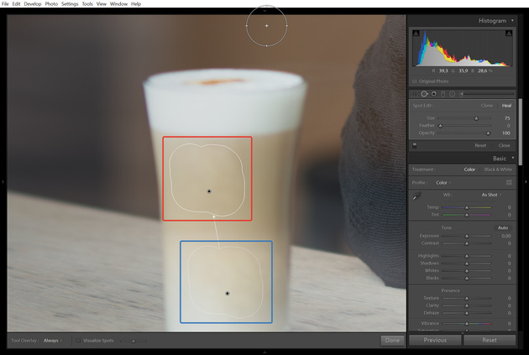Click the Clarity slider handle
The width and height of the screenshot is (529, 355).
467,305
